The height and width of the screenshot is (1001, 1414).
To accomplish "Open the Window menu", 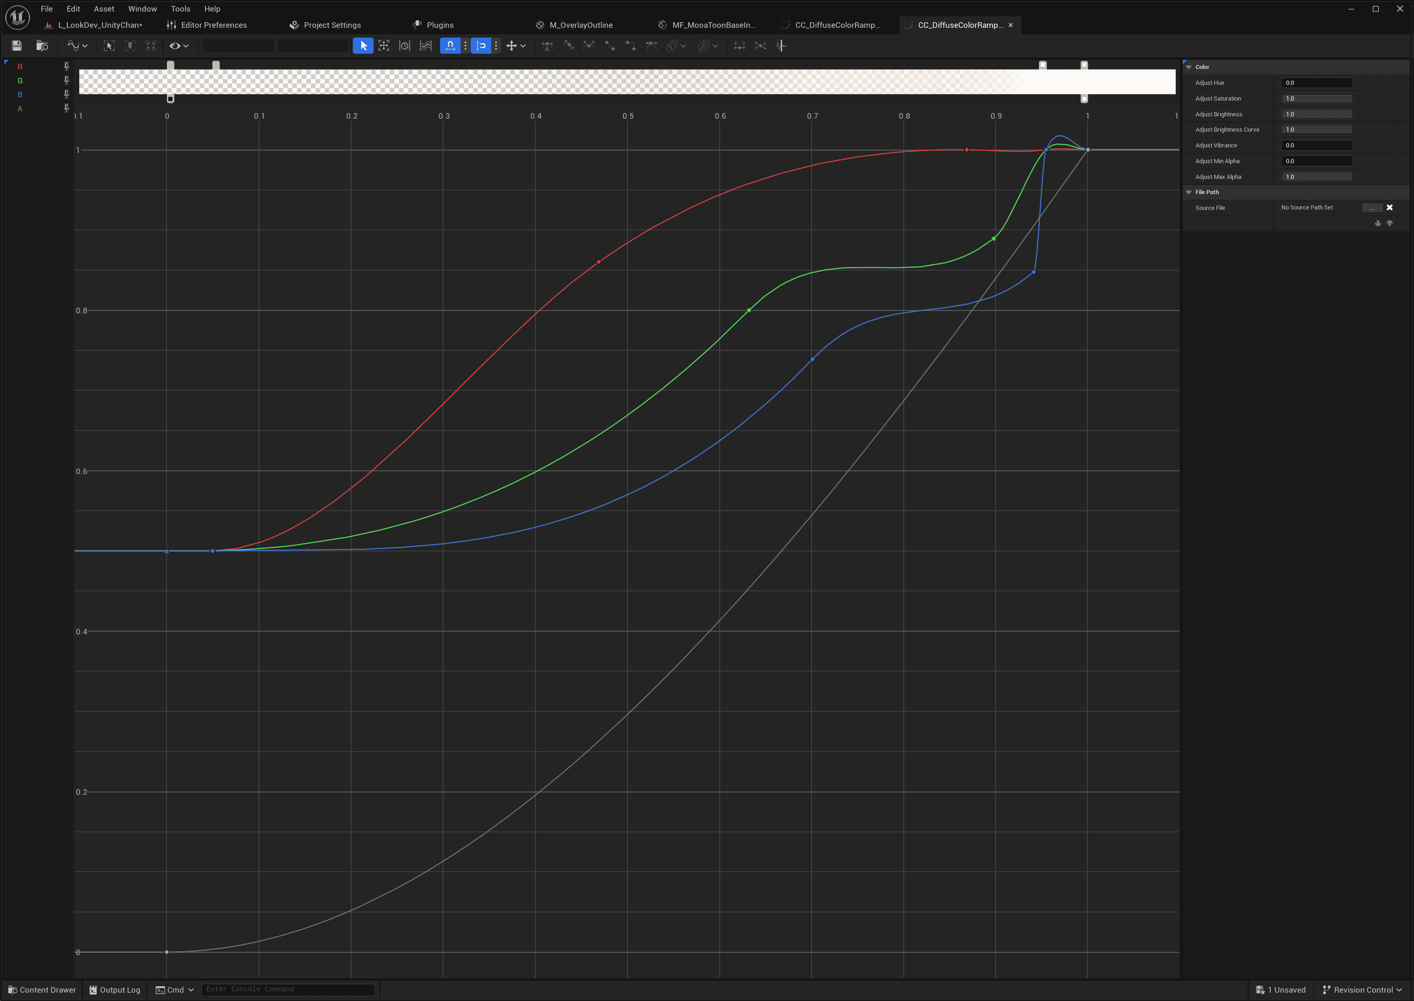I will (x=142, y=9).
